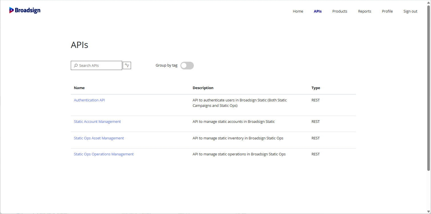Click REST type in Authentication API row
The image size is (431, 214).
[x=316, y=100]
